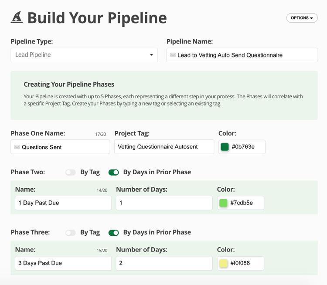The width and height of the screenshot is (327, 285).
Task: Disable the Phase Two By Days in Prior Phase toggle
Action: click(113, 173)
